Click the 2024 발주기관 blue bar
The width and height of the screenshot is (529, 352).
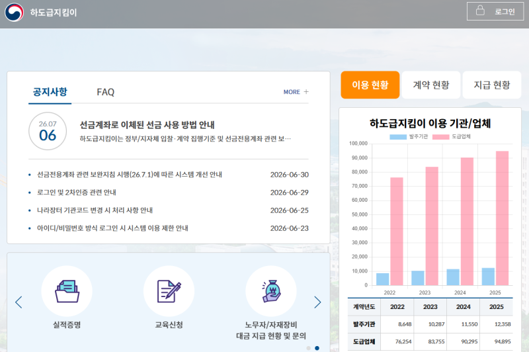coord(453,277)
